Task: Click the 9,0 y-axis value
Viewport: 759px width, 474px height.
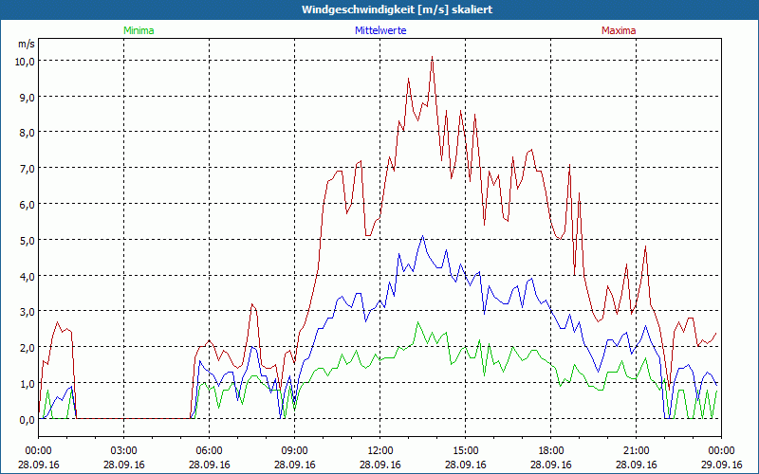Action: point(28,97)
